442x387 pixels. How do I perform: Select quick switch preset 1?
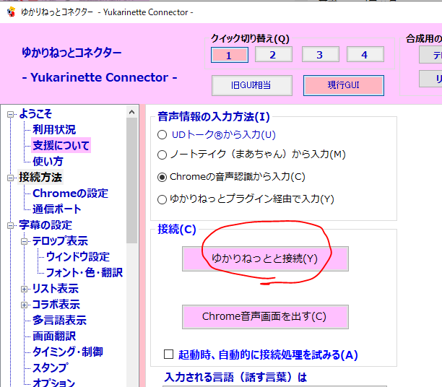pyautogui.click(x=230, y=55)
